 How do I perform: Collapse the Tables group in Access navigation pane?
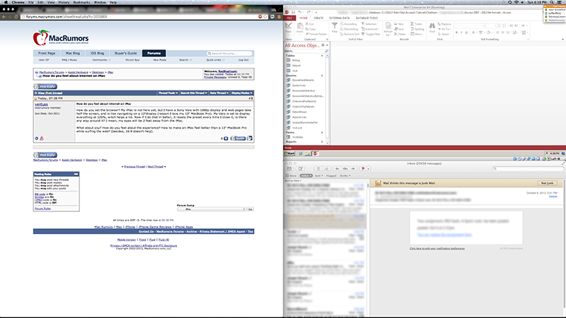322,56
